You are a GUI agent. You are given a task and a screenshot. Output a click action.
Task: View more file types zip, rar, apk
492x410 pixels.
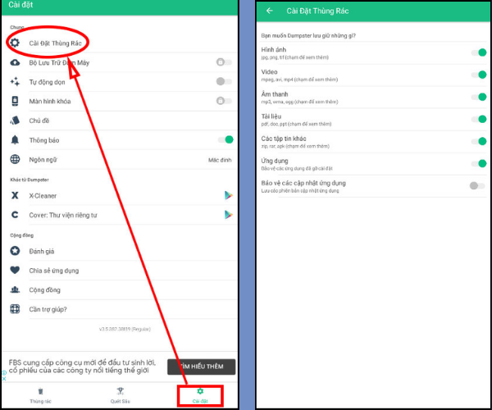click(295, 146)
